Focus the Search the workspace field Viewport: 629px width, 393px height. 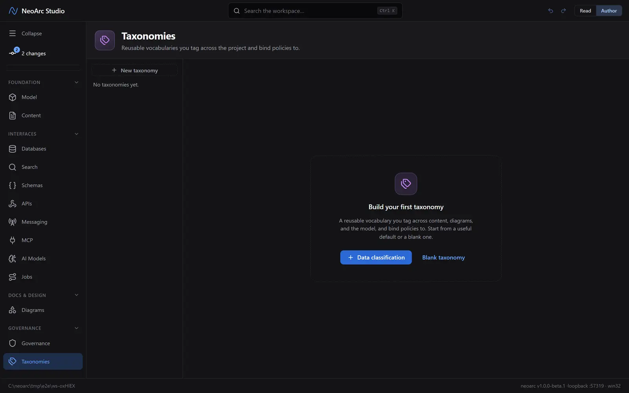pyautogui.click(x=315, y=11)
